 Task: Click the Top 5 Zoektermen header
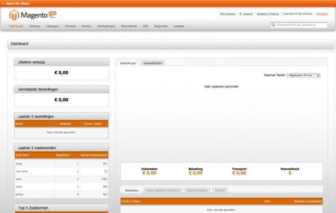62,208
